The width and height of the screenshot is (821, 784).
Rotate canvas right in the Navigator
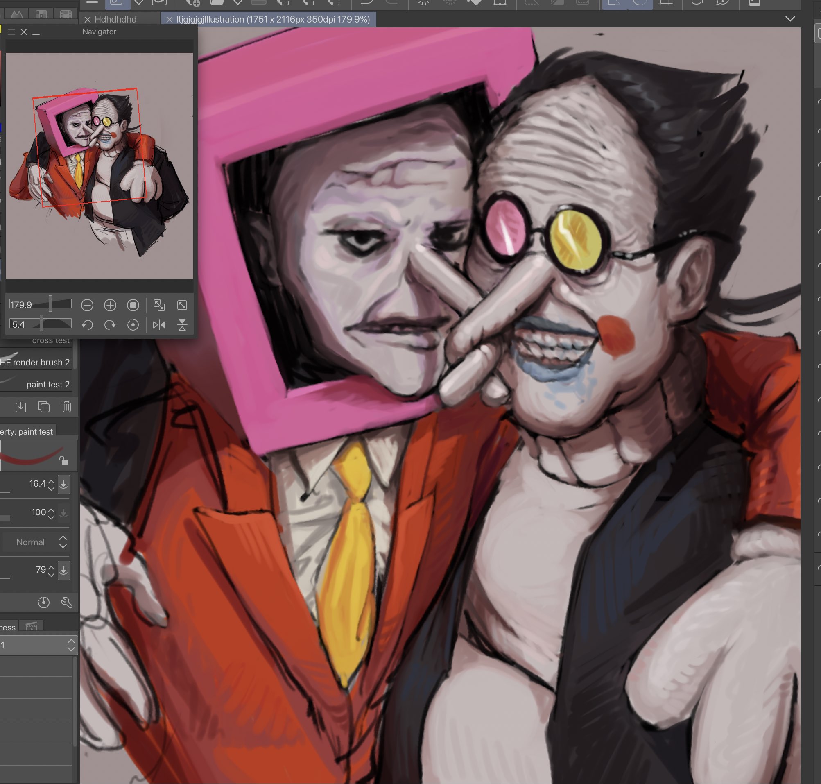pyautogui.click(x=110, y=325)
